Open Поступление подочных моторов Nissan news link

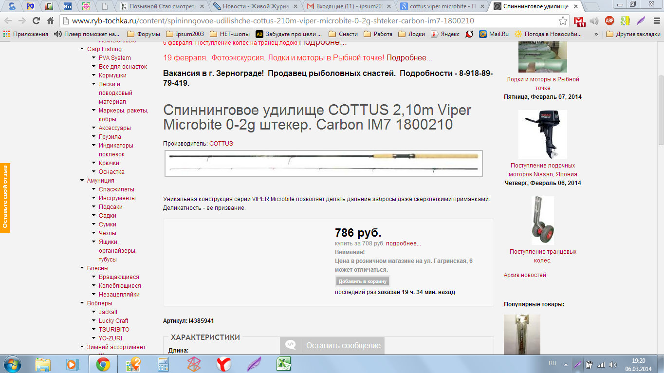click(542, 170)
